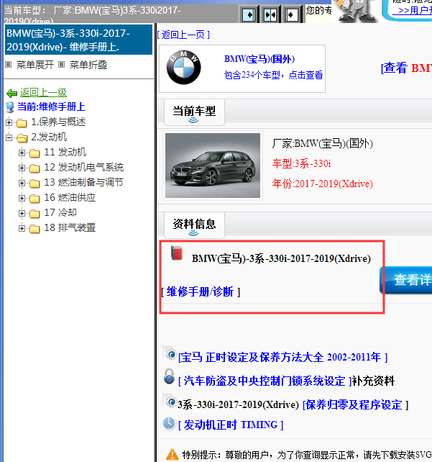Viewport: 432px width, 462px height.
Task: Click the folder icon of 13 燃油制备与调节
Action: [35, 184]
